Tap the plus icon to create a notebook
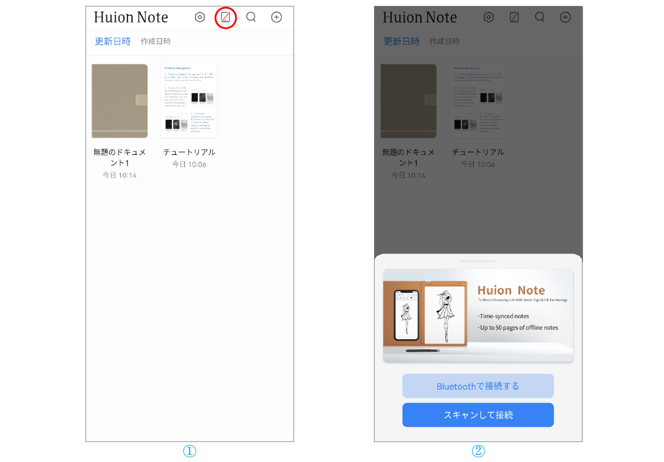664x462 pixels. (x=276, y=17)
